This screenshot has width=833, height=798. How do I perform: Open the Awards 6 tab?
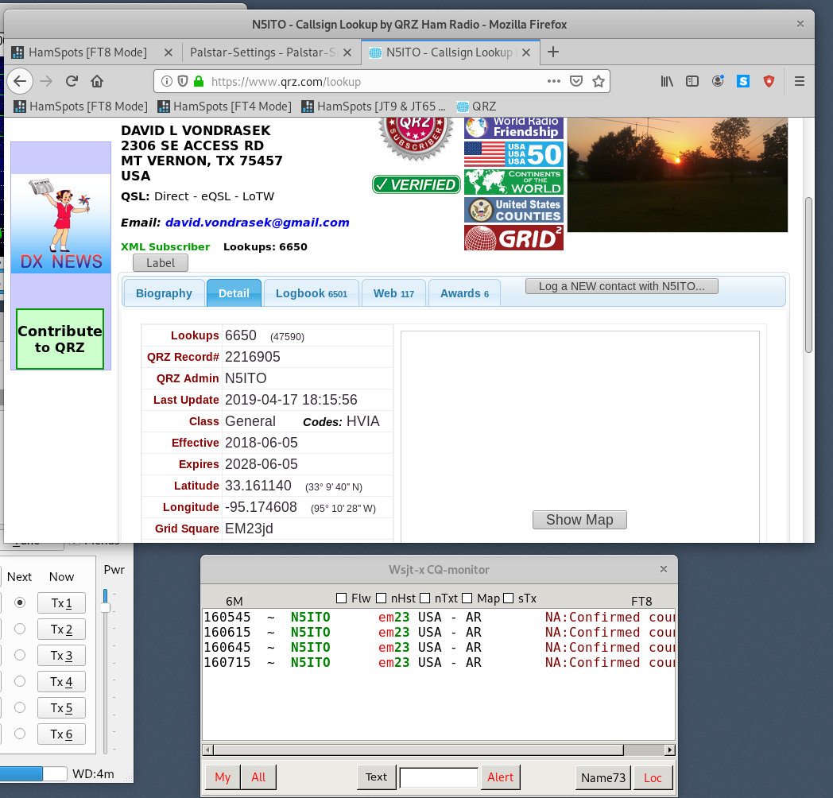pyautogui.click(x=464, y=293)
